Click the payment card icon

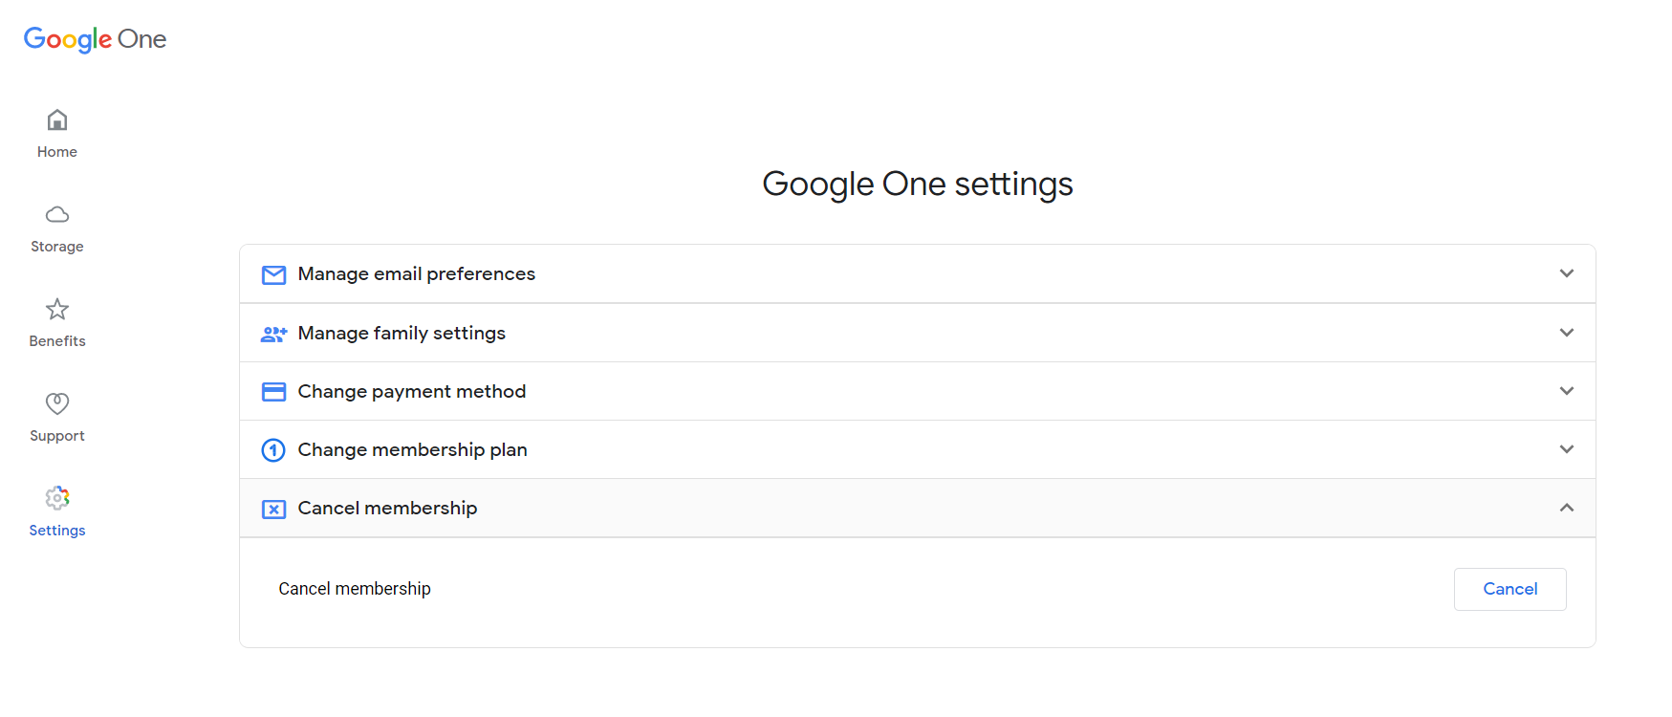[x=273, y=391]
